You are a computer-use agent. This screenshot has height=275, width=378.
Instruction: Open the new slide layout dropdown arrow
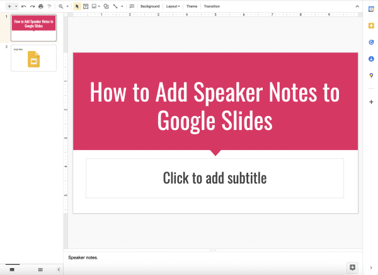coord(16,6)
